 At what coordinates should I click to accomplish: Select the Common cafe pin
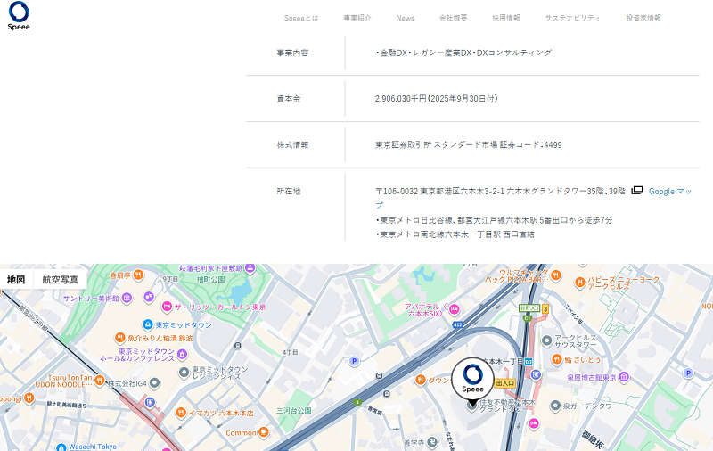tap(263, 432)
